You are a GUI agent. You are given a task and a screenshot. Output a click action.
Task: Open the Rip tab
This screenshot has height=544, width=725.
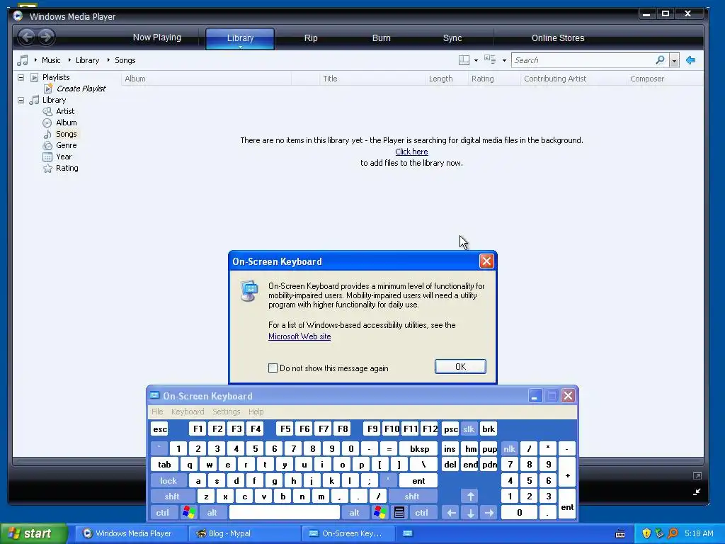(311, 38)
